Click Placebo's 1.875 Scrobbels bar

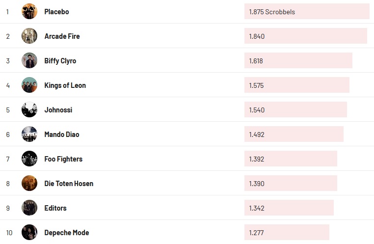pyautogui.click(x=306, y=11)
